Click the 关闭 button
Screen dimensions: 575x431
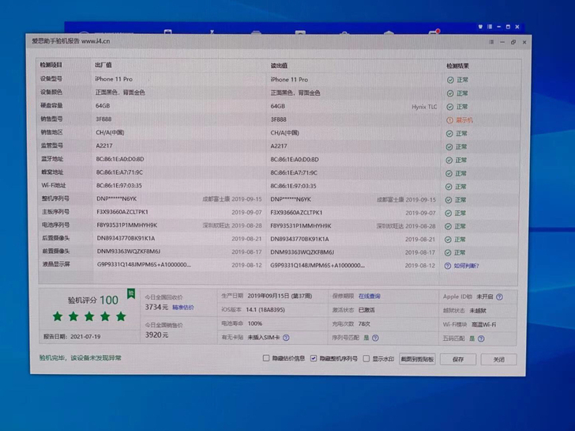point(498,358)
